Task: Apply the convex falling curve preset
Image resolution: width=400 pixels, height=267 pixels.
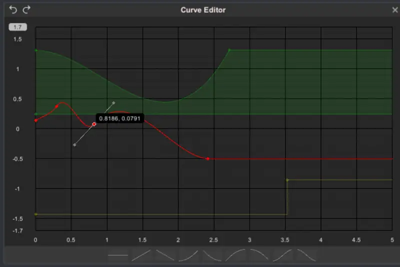Action: point(259,255)
